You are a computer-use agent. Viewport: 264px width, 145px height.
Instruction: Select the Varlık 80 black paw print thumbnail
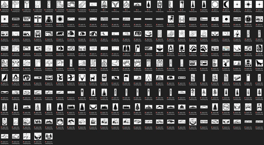(193, 48)
